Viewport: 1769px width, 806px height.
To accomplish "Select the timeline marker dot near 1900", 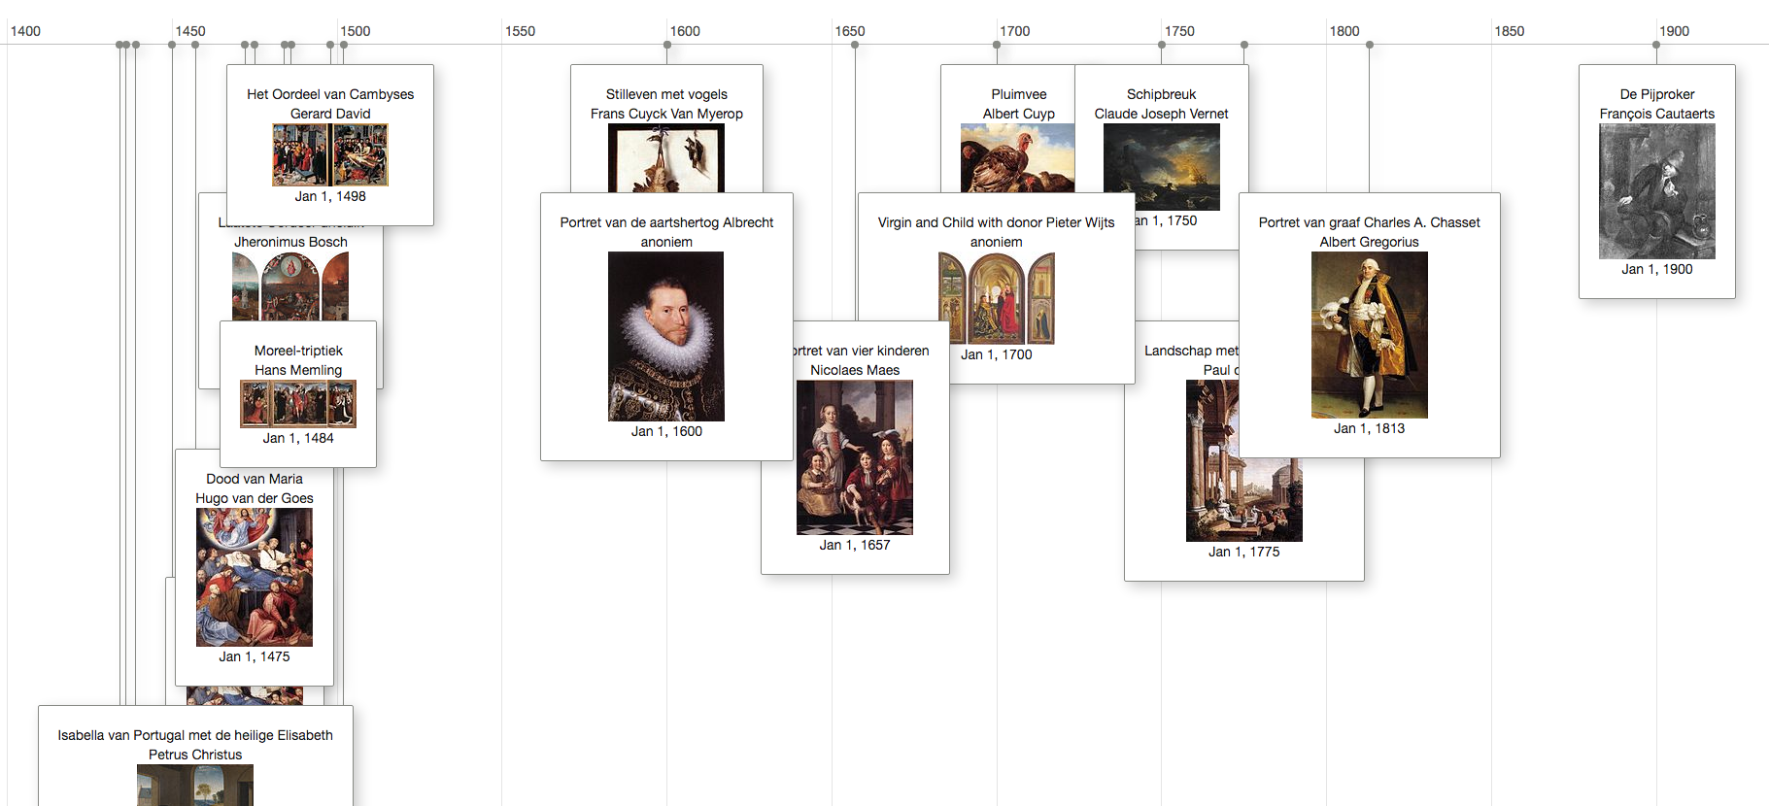I will (1657, 45).
